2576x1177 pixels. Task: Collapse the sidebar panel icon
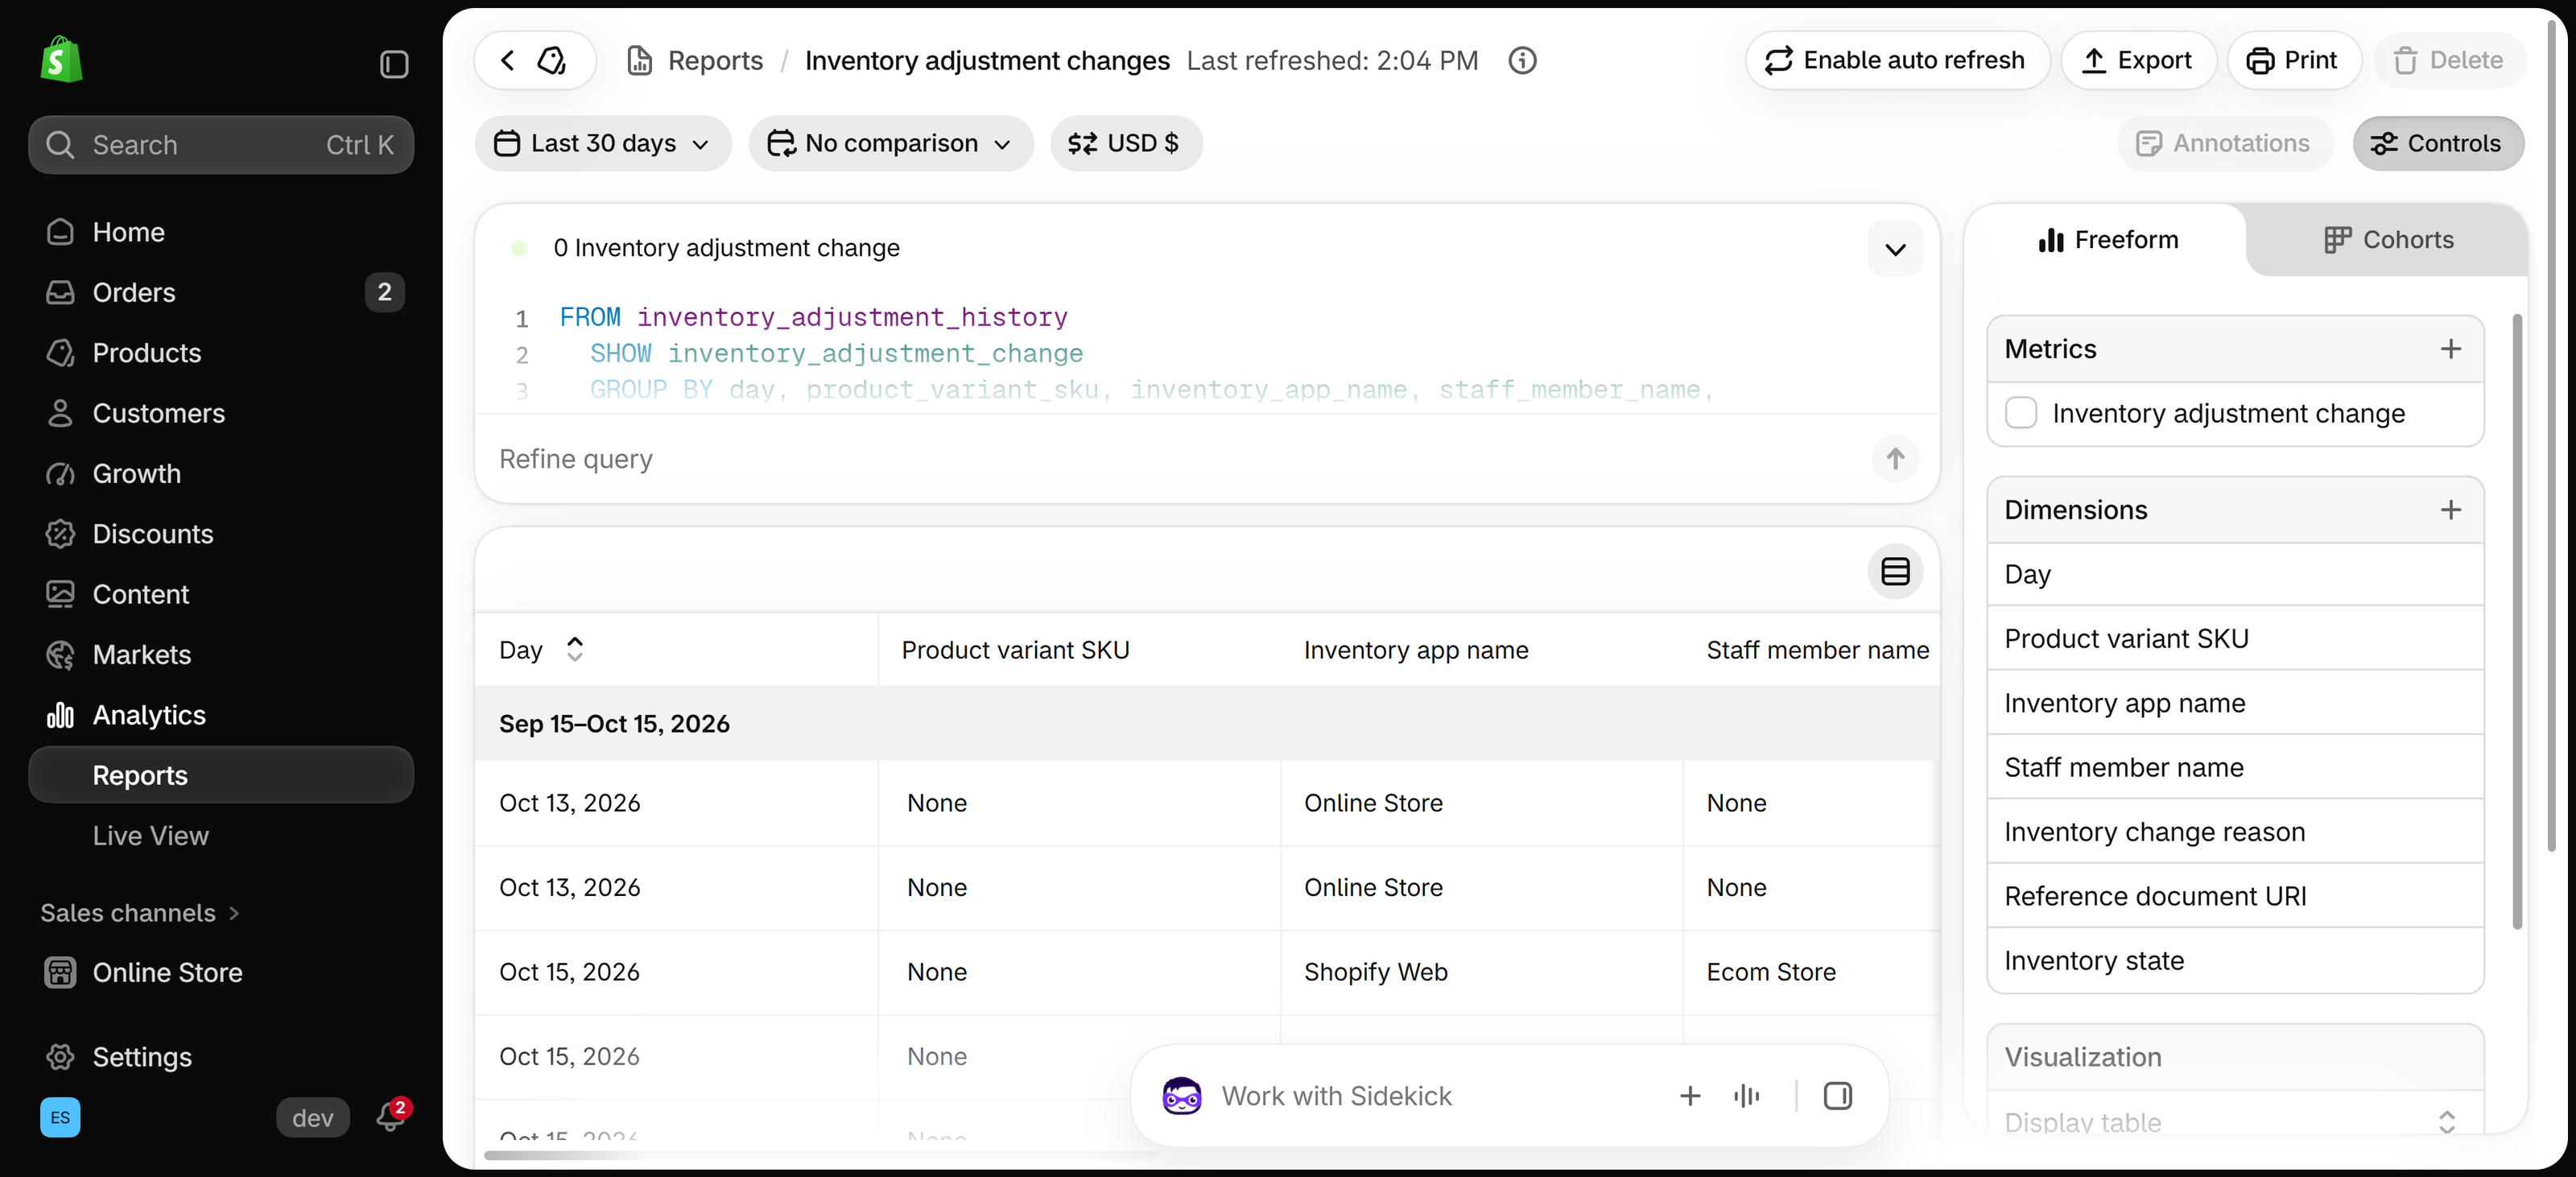(394, 64)
